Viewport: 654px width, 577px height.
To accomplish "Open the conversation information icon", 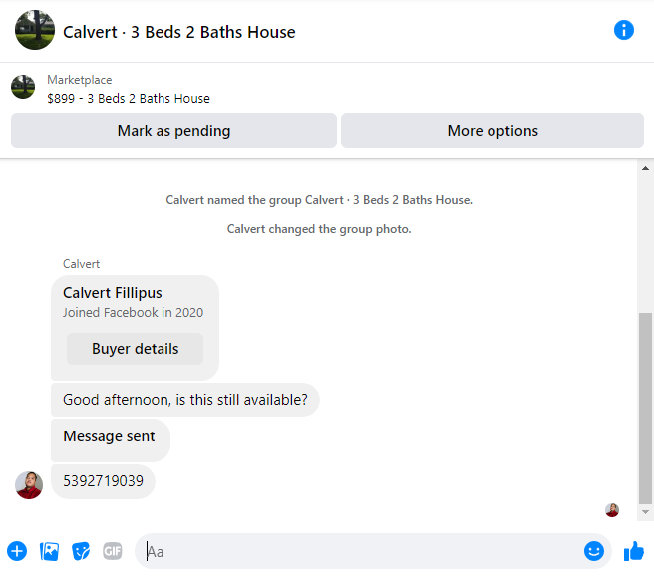I will click(x=623, y=30).
